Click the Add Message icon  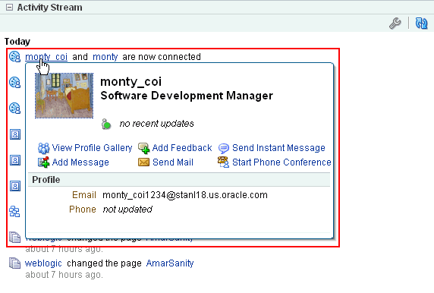(43, 162)
